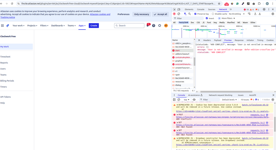Viewport: 276px width, 150px height.
Task: Bookmark page with the star icon
Action: [x=219, y=4]
